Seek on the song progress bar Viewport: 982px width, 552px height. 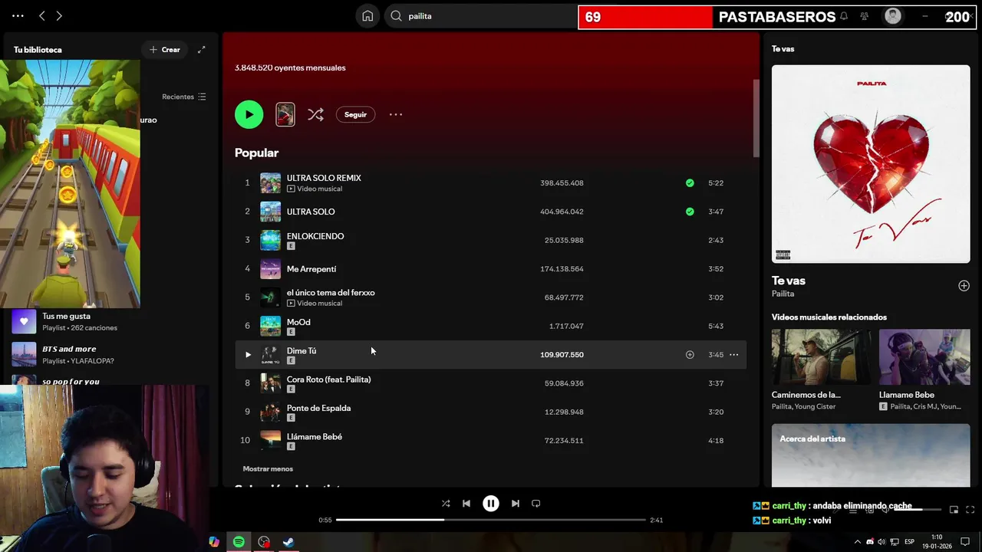(491, 520)
